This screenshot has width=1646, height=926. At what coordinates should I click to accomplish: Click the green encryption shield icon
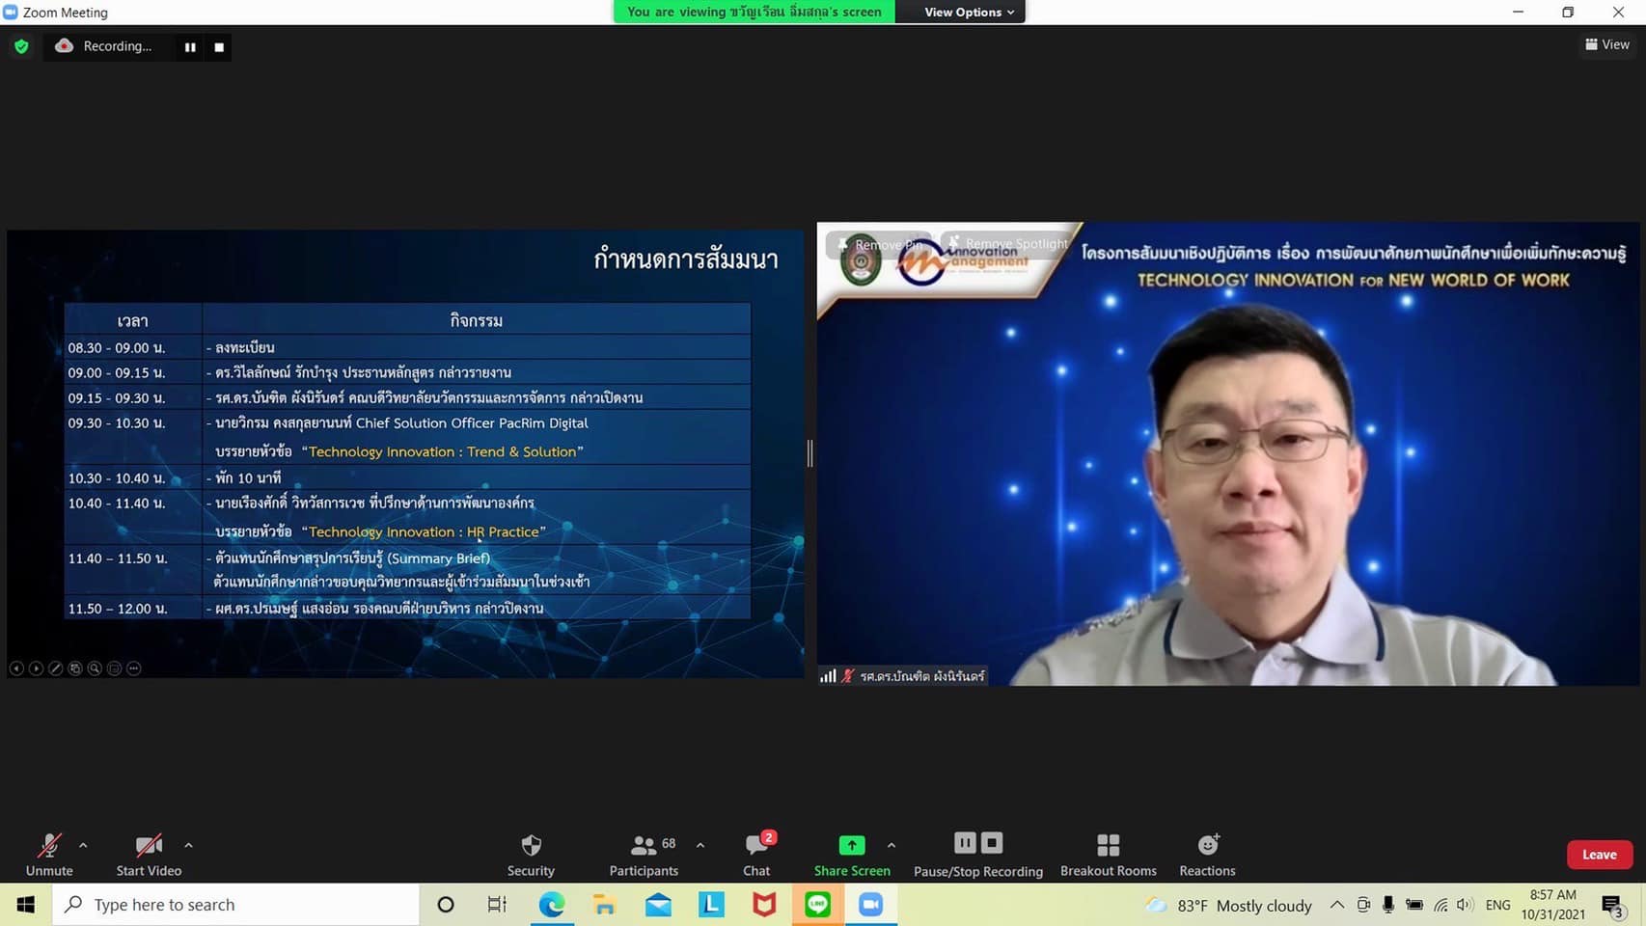click(x=21, y=46)
